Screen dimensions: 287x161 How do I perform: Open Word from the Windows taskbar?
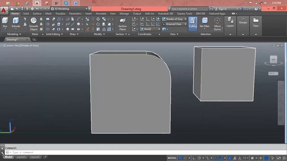pyautogui.click(x=75, y=3)
